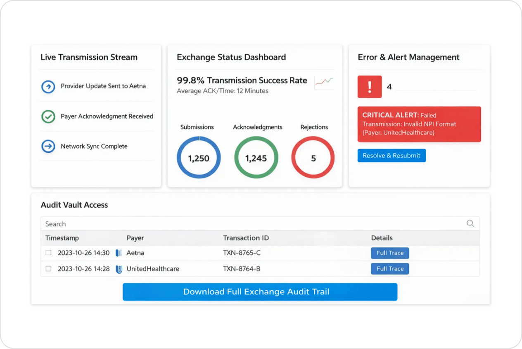Click the green Acknowledgments 1,245 ring
Image resolution: width=522 pixels, height=349 pixels.
point(256,157)
